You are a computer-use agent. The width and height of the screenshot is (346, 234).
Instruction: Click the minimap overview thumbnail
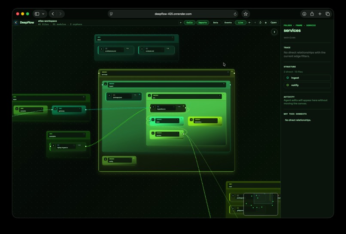tap(261, 204)
